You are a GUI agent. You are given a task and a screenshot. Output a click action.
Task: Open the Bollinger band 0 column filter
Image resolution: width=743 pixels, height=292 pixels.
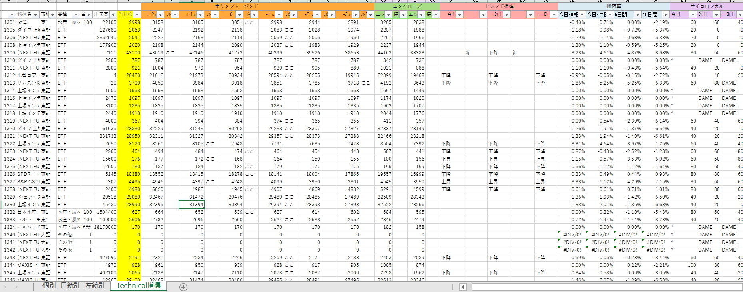click(x=239, y=15)
